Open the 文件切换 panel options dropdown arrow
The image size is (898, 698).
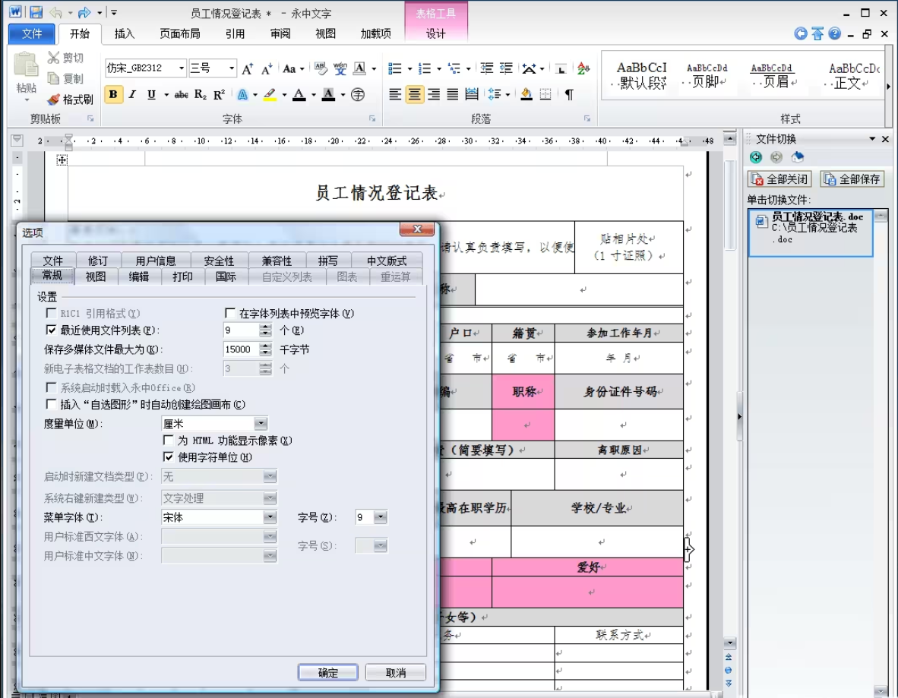pyautogui.click(x=871, y=138)
